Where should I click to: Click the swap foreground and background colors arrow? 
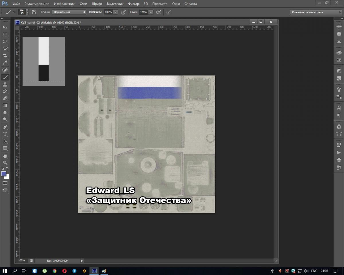[x=7, y=168]
